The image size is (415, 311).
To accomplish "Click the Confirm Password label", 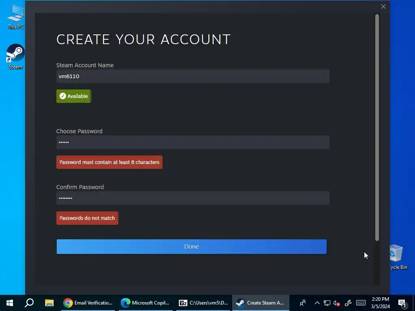I will click(80, 187).
